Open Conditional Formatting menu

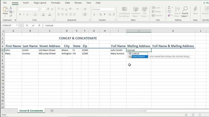tap(124, 12)
